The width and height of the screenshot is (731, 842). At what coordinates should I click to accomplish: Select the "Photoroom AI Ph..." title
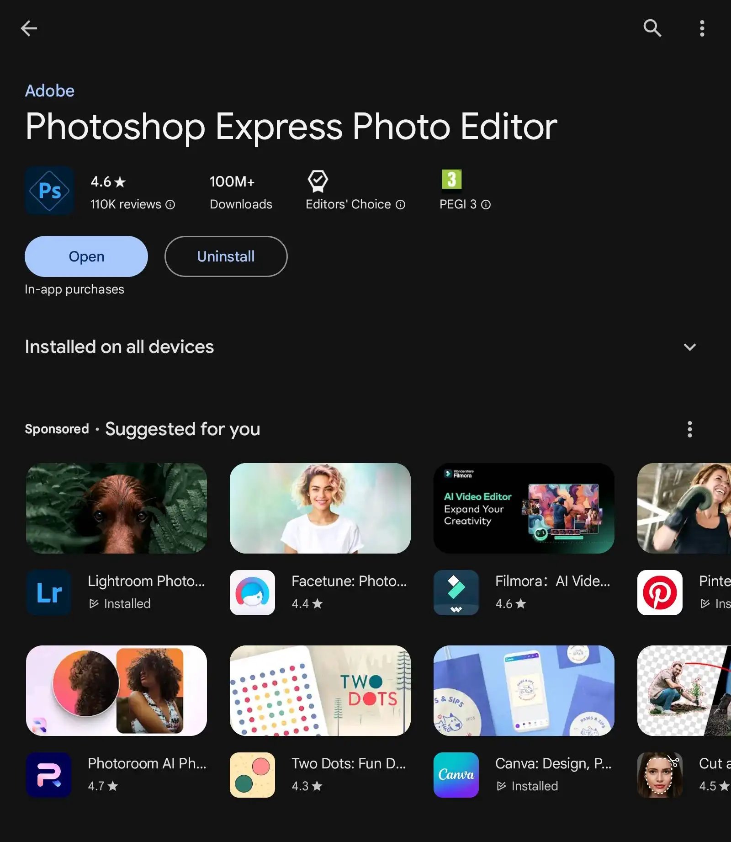[x=147, y=763]
